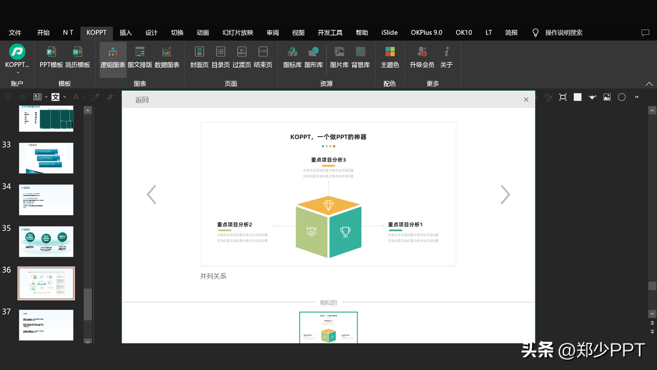Switch to the iSlide tab
657x370 pixels.
point(390,32)
